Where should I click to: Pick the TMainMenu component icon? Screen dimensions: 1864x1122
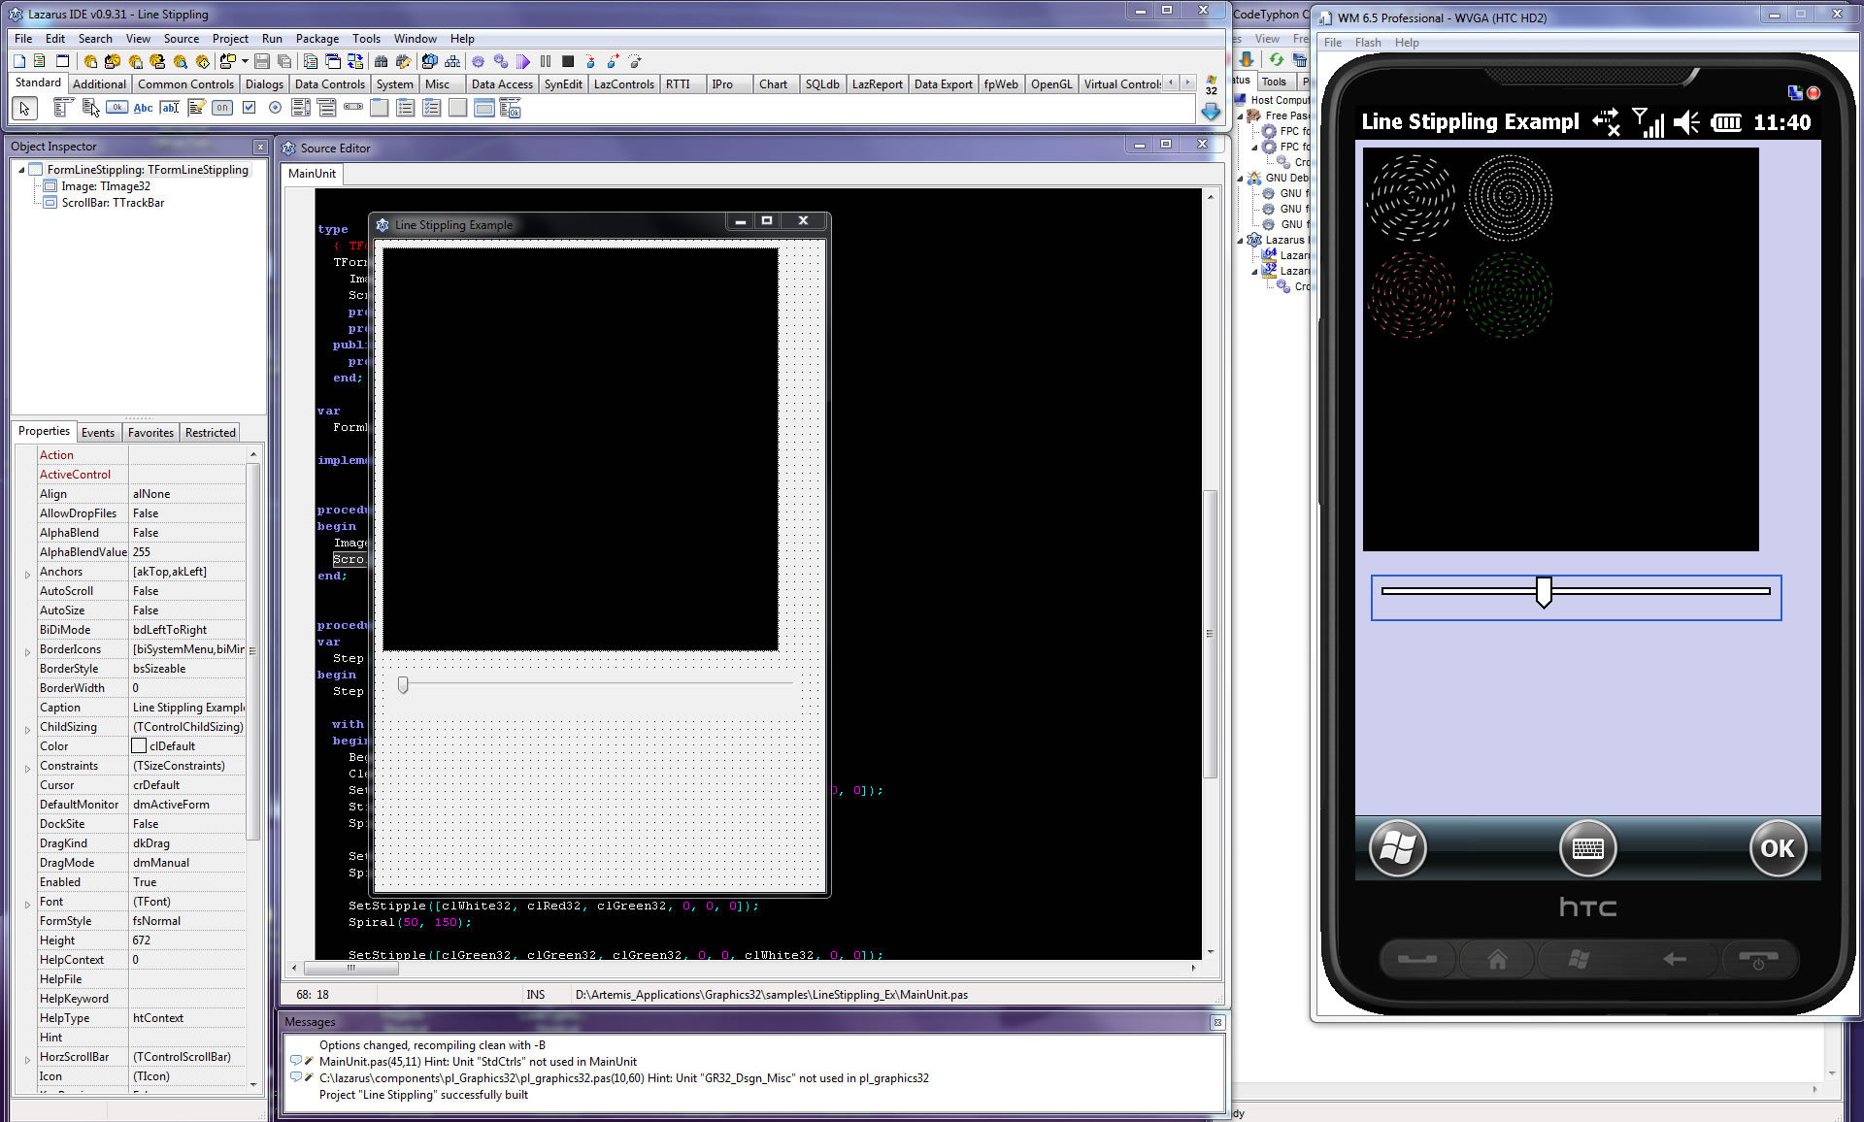click(x=63, y=108)
